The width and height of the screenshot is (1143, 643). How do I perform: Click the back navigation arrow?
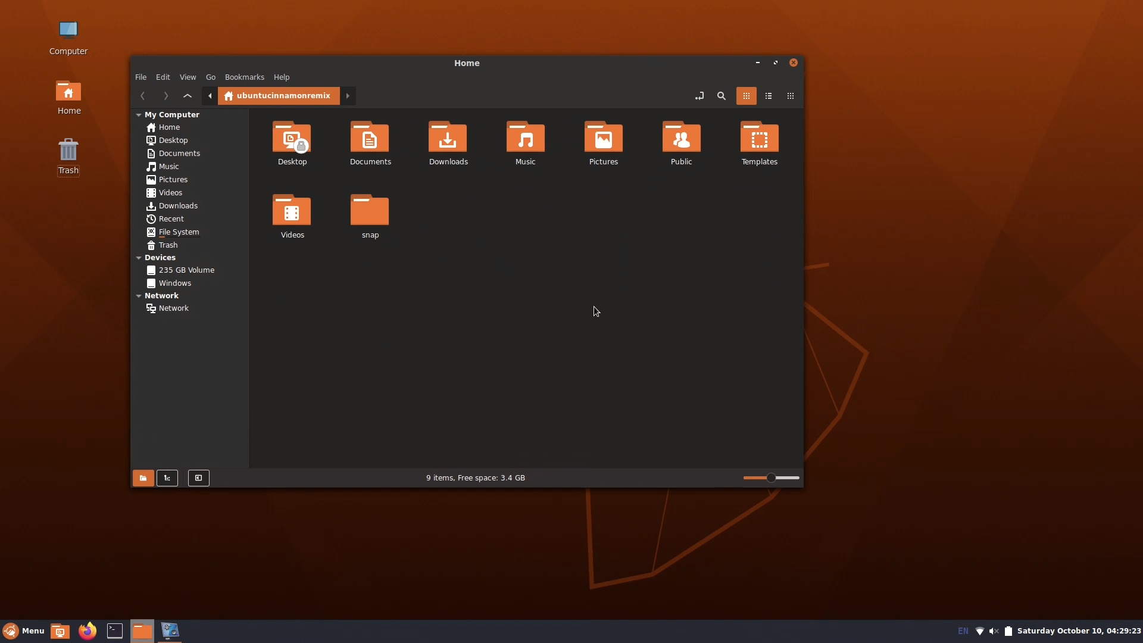coord(143,96)
